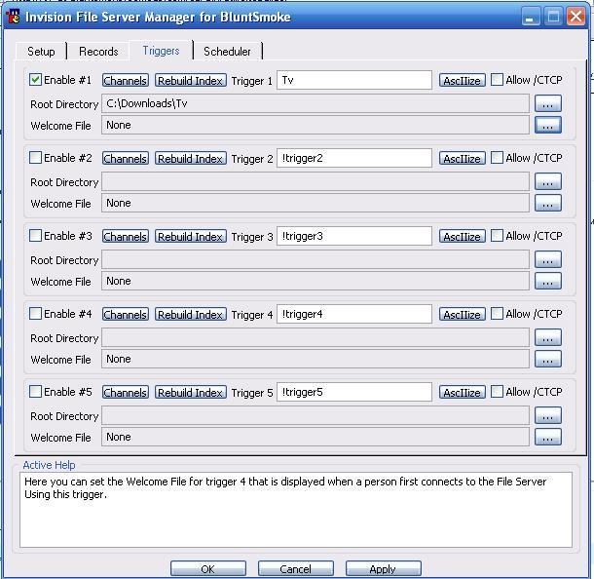Open Channels for trigger #4
This screenshot has width=594, height=579.
point(126,314)
